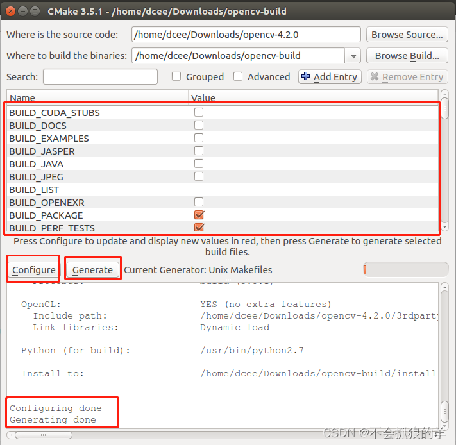
Task: Click 'Current Generator: Unix Makefiles' label
Action: [198, 270]
